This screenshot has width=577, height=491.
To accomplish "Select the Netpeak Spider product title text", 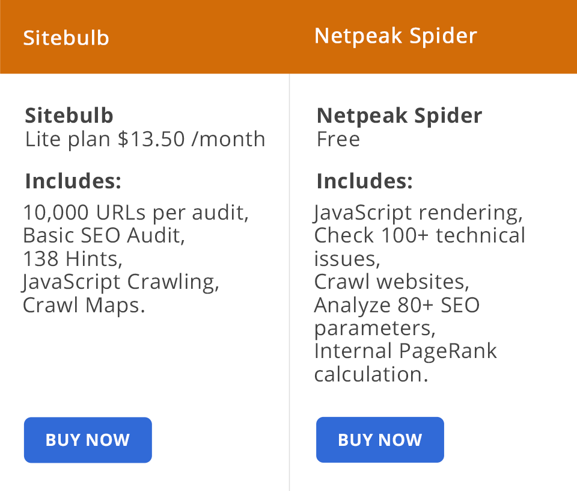I will 399,115.
